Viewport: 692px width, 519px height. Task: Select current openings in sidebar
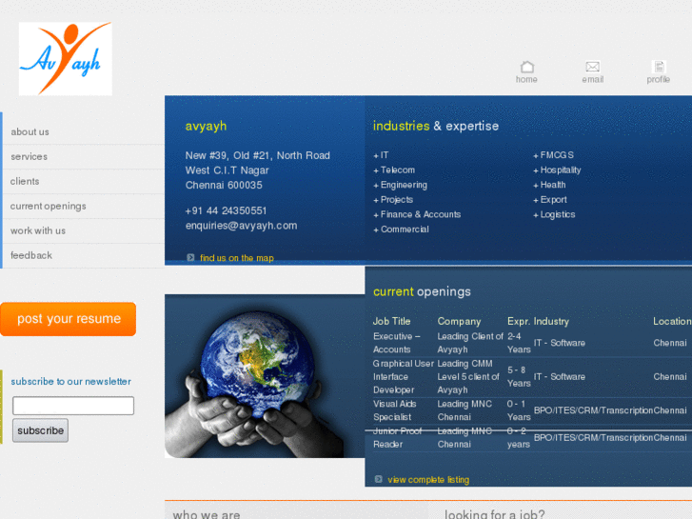tap(49, 206)
